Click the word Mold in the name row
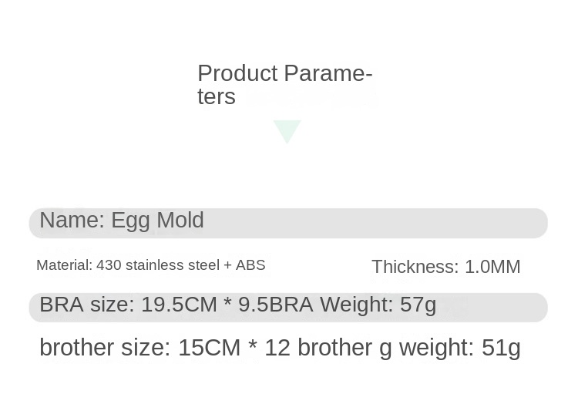The image size is (578, 411). pos(180,221)
